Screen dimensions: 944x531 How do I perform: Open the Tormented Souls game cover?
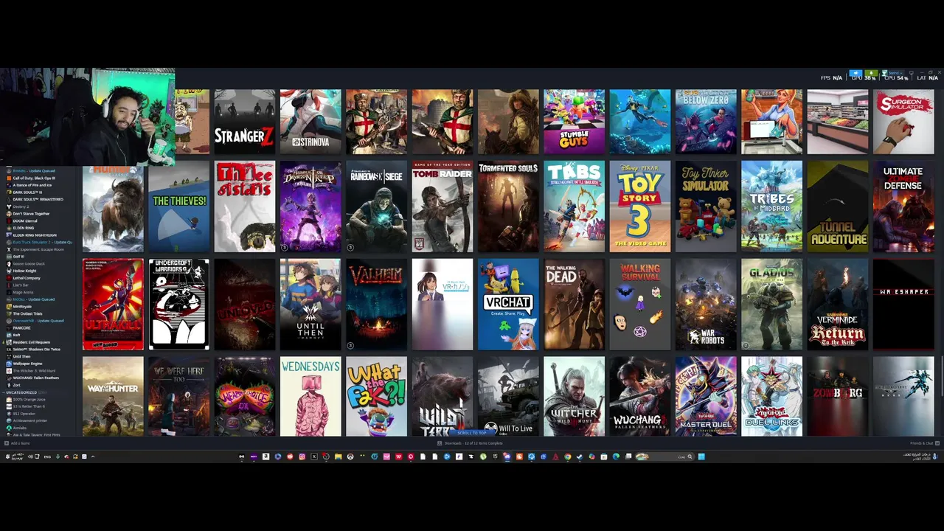[x=508, y=206]
